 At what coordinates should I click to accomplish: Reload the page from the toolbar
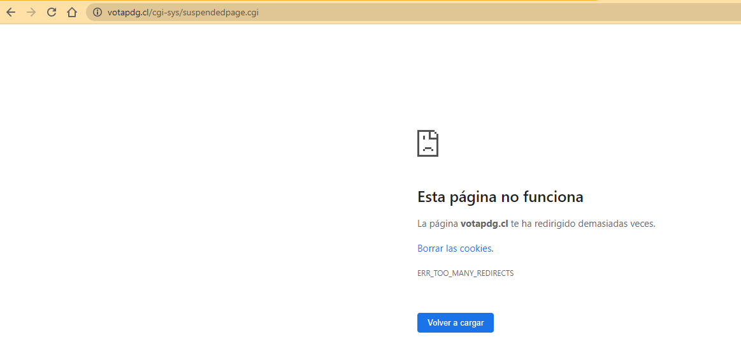pyautogui.click(x=52, y=12)
